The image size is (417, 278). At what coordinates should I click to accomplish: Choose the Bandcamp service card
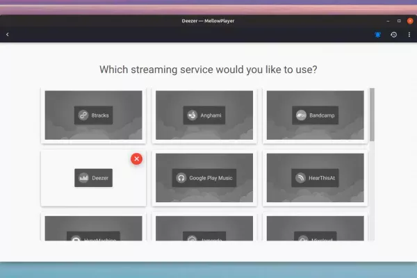[x=315, y=115]
